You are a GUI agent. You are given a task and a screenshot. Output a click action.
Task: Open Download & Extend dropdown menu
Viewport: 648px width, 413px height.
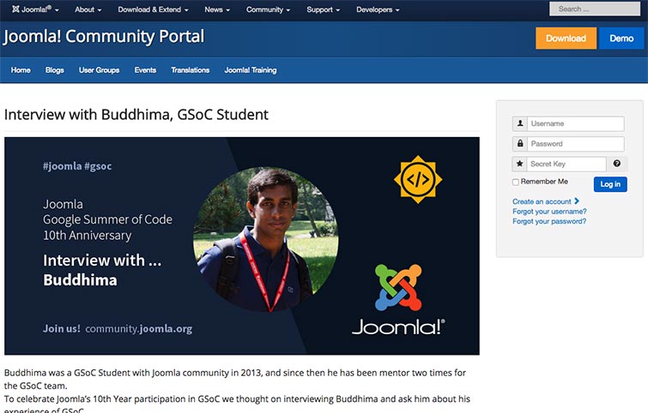pos(153,9)
